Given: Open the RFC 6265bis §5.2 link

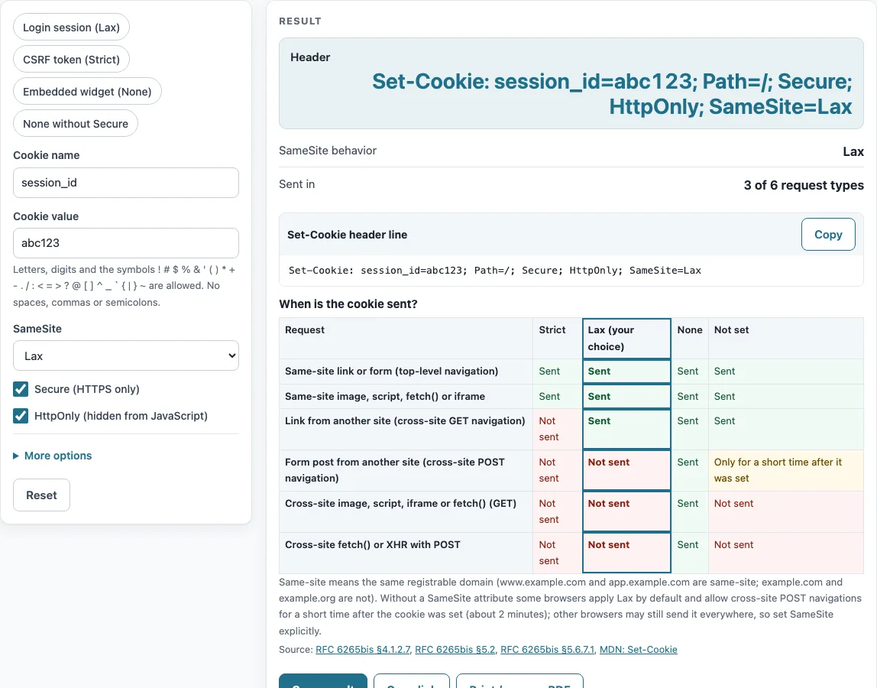Looking at the screenshot, I should [455, 649].
